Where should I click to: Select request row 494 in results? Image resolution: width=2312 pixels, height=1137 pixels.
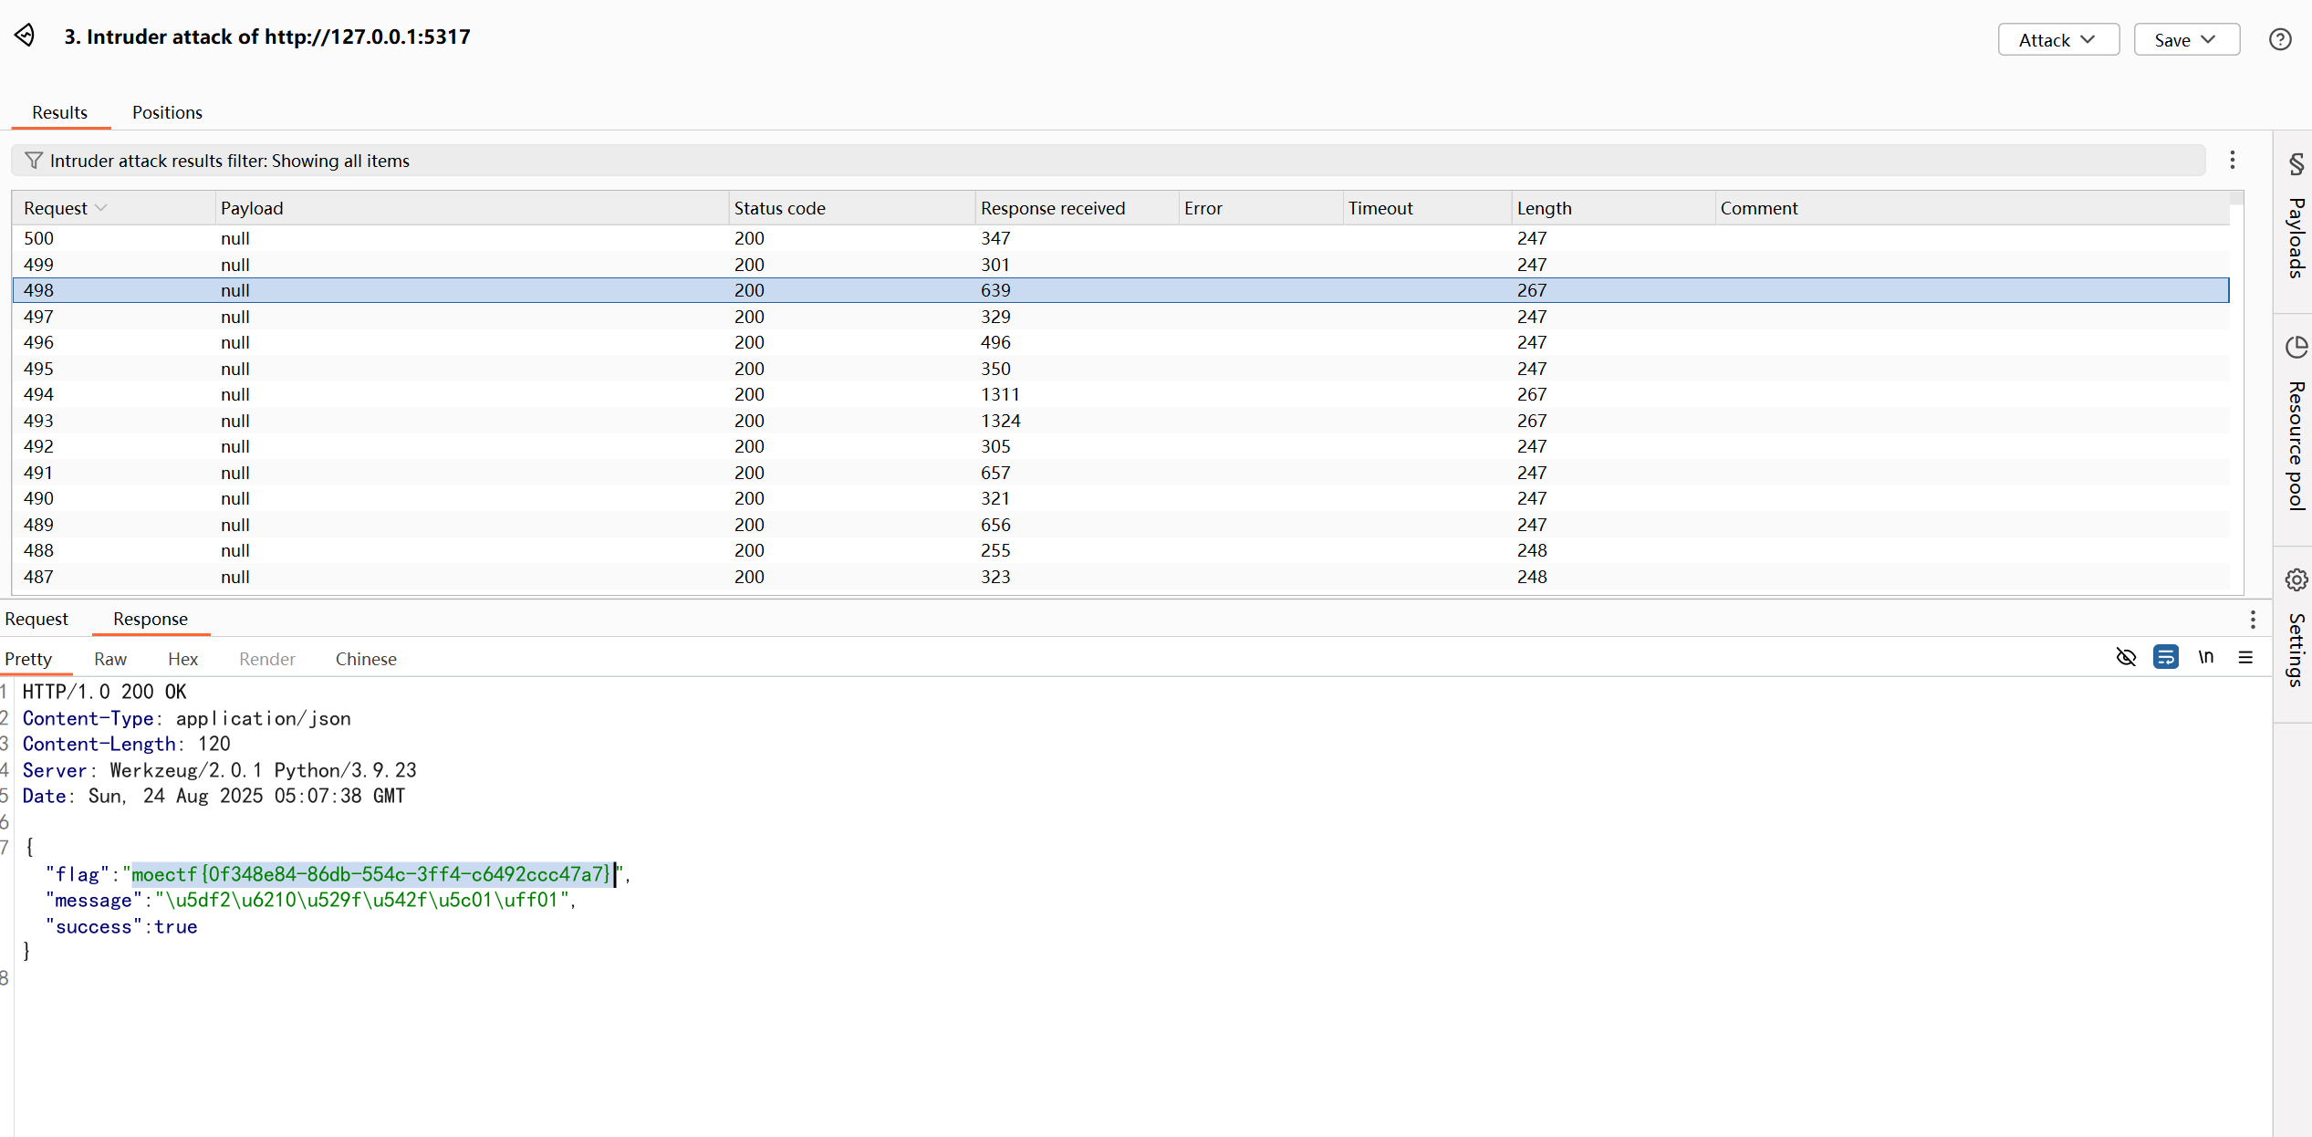tap(38, 394)
